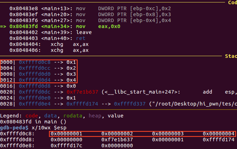The image size is (237, 149).
Task: Select dump value 0x00000002
Action: point(117,134)
